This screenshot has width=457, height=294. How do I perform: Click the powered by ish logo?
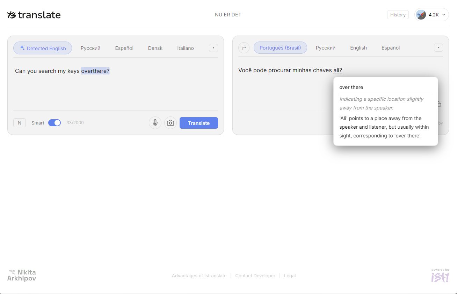440,276
